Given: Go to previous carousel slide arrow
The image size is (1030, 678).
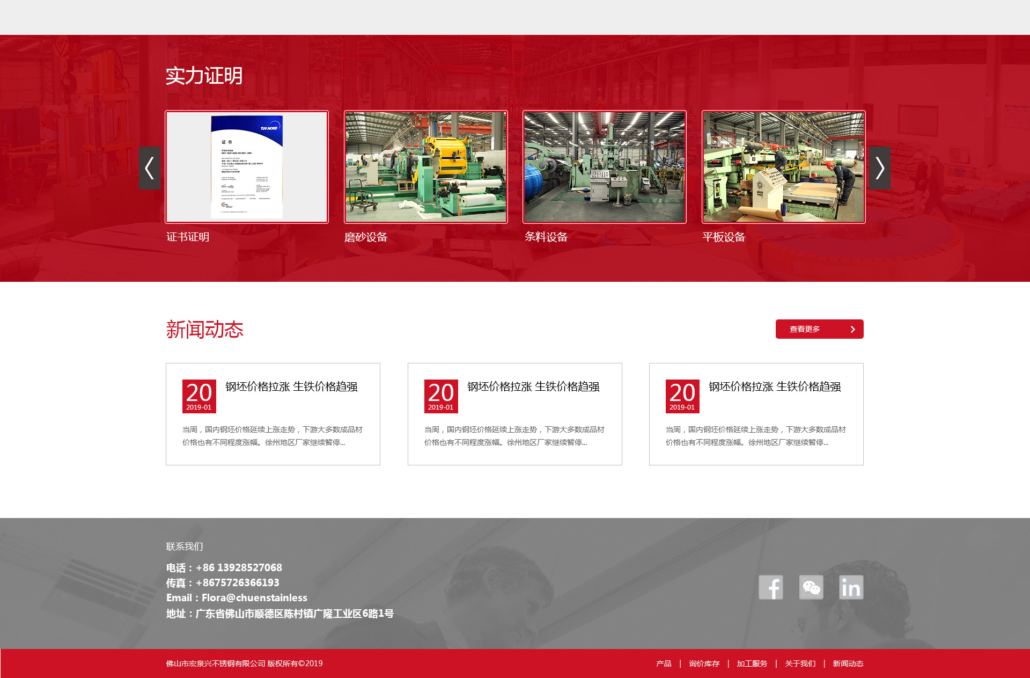Looking at the screenshot, I should (x=150, y=168).
